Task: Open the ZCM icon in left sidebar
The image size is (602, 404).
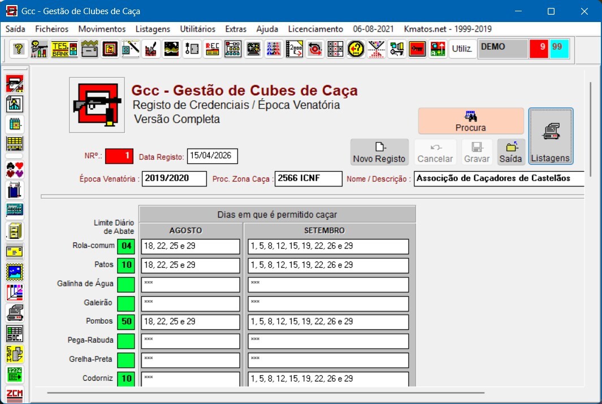Action: (15, 394)
